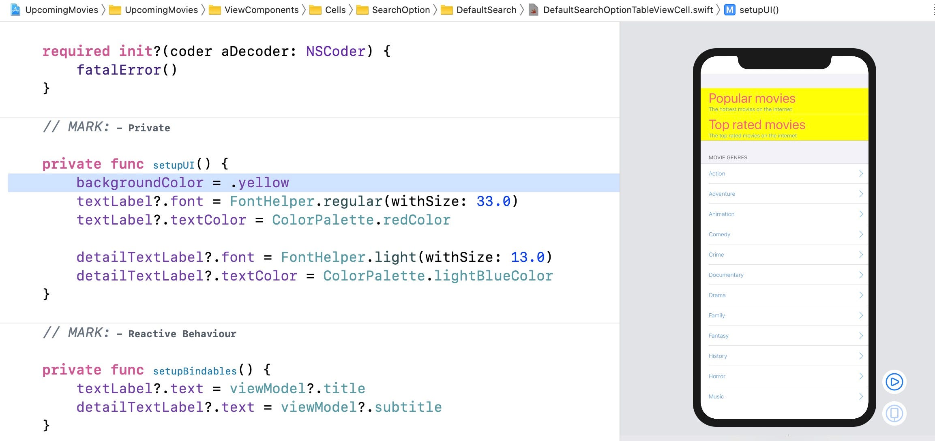Click the Cells folder icon in the jump bar
The image size is (935, 441).
pyautogui.click(x=315, y=10)
